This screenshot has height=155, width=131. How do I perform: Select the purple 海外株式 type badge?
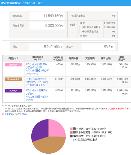coord(13,91)
